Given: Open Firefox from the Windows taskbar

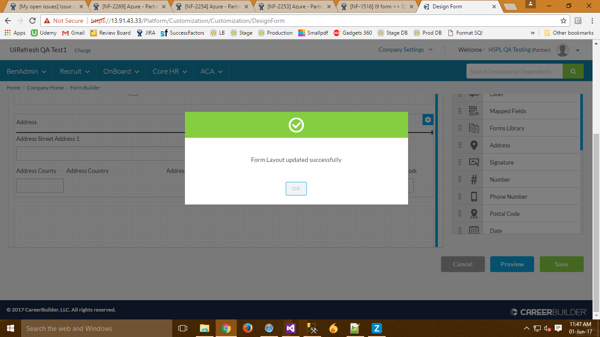Looking at the screenshot, I should coord(248,328).
